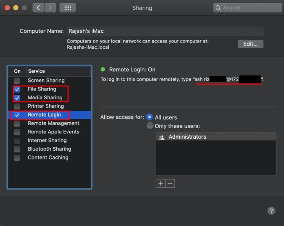Select Media Sharing service row
284x226 pixels.
pos(49,97)
